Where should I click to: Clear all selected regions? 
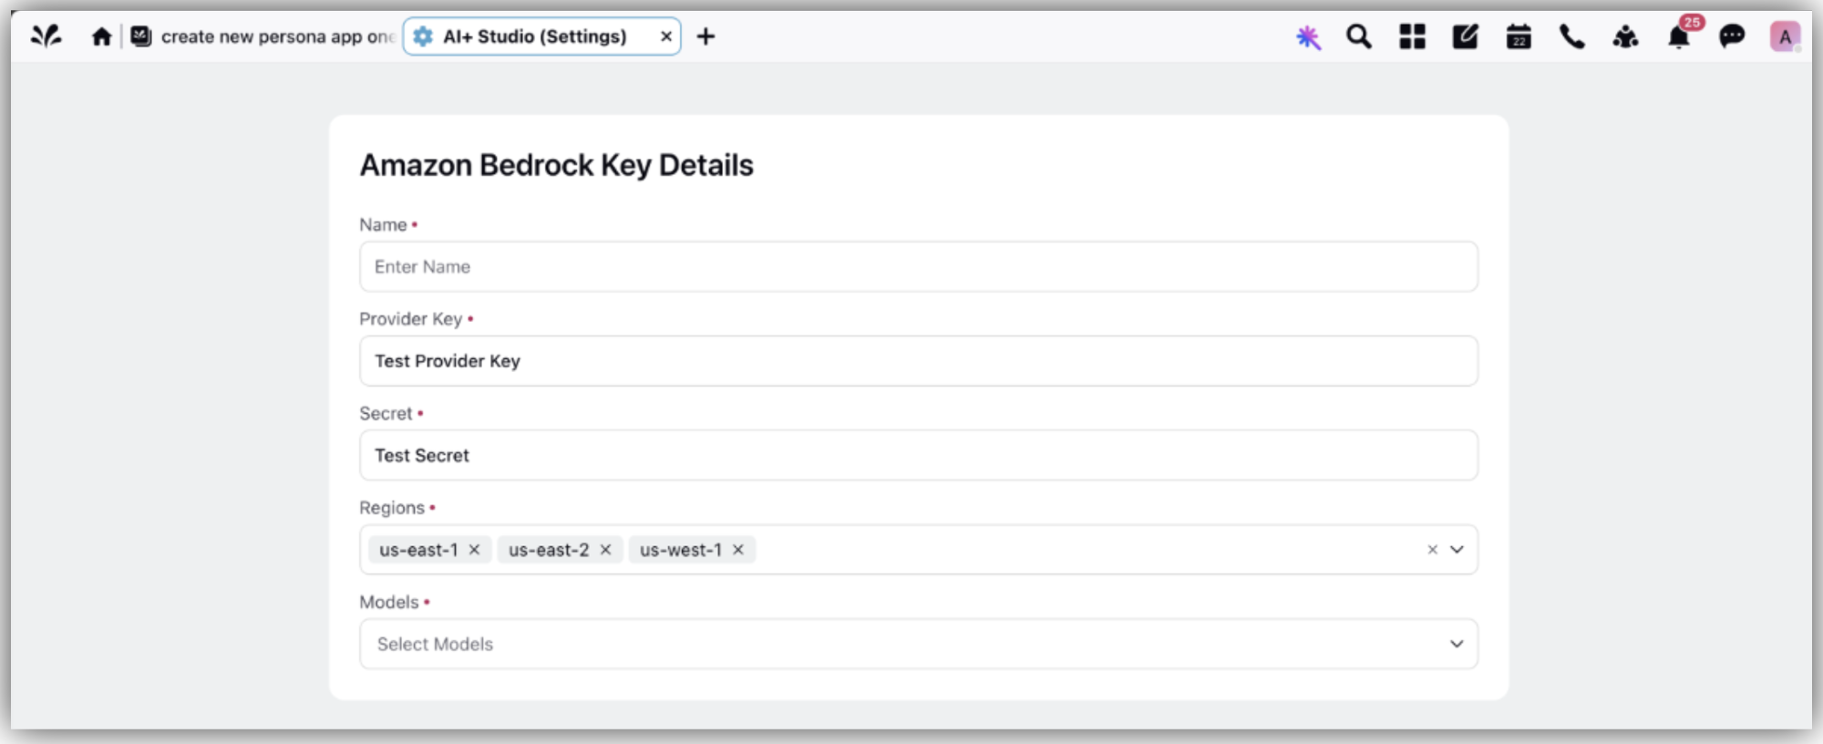(x=1432, y=550)
